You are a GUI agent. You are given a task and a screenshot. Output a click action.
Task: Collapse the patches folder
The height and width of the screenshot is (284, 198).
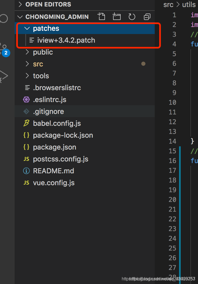pos(27,28)
